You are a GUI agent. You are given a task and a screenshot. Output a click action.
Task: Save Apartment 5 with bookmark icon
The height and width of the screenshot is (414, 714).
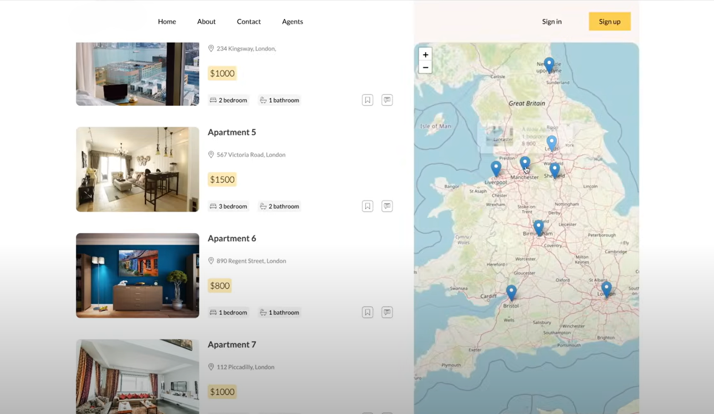(x=367, y=206)
